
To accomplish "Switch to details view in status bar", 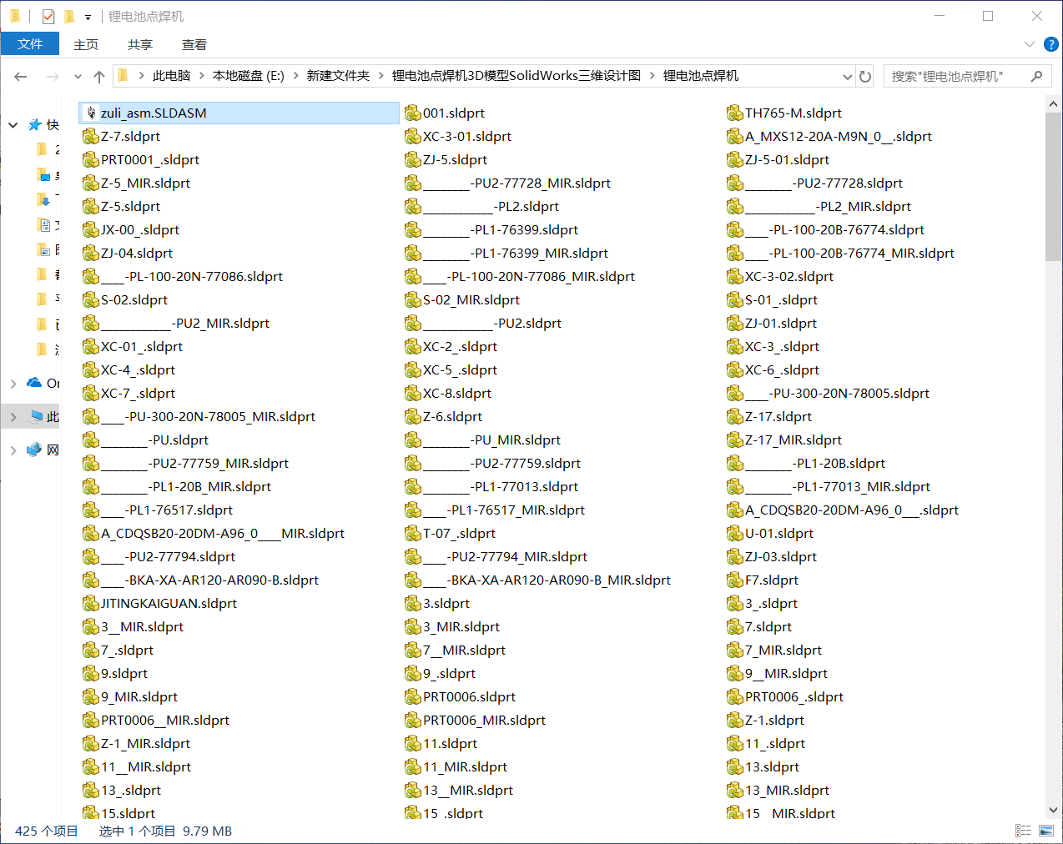I will tap(1023, 831).
